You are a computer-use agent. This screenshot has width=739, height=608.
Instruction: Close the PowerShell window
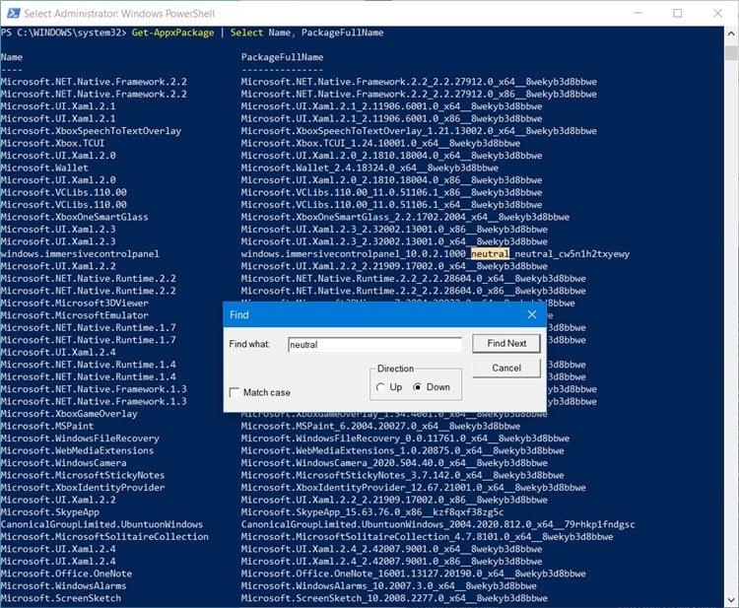717,13
